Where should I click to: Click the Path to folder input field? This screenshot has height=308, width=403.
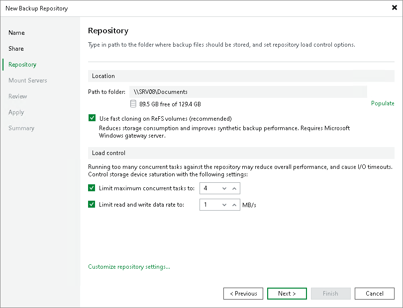coord(248,92)
